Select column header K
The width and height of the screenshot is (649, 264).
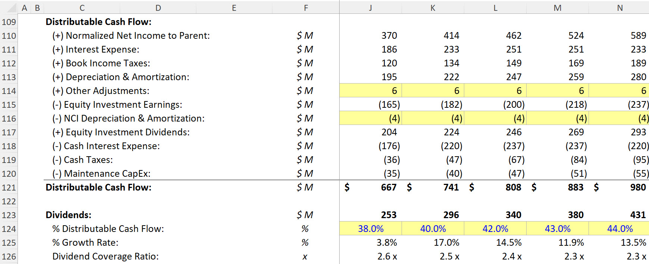[433, 8]
